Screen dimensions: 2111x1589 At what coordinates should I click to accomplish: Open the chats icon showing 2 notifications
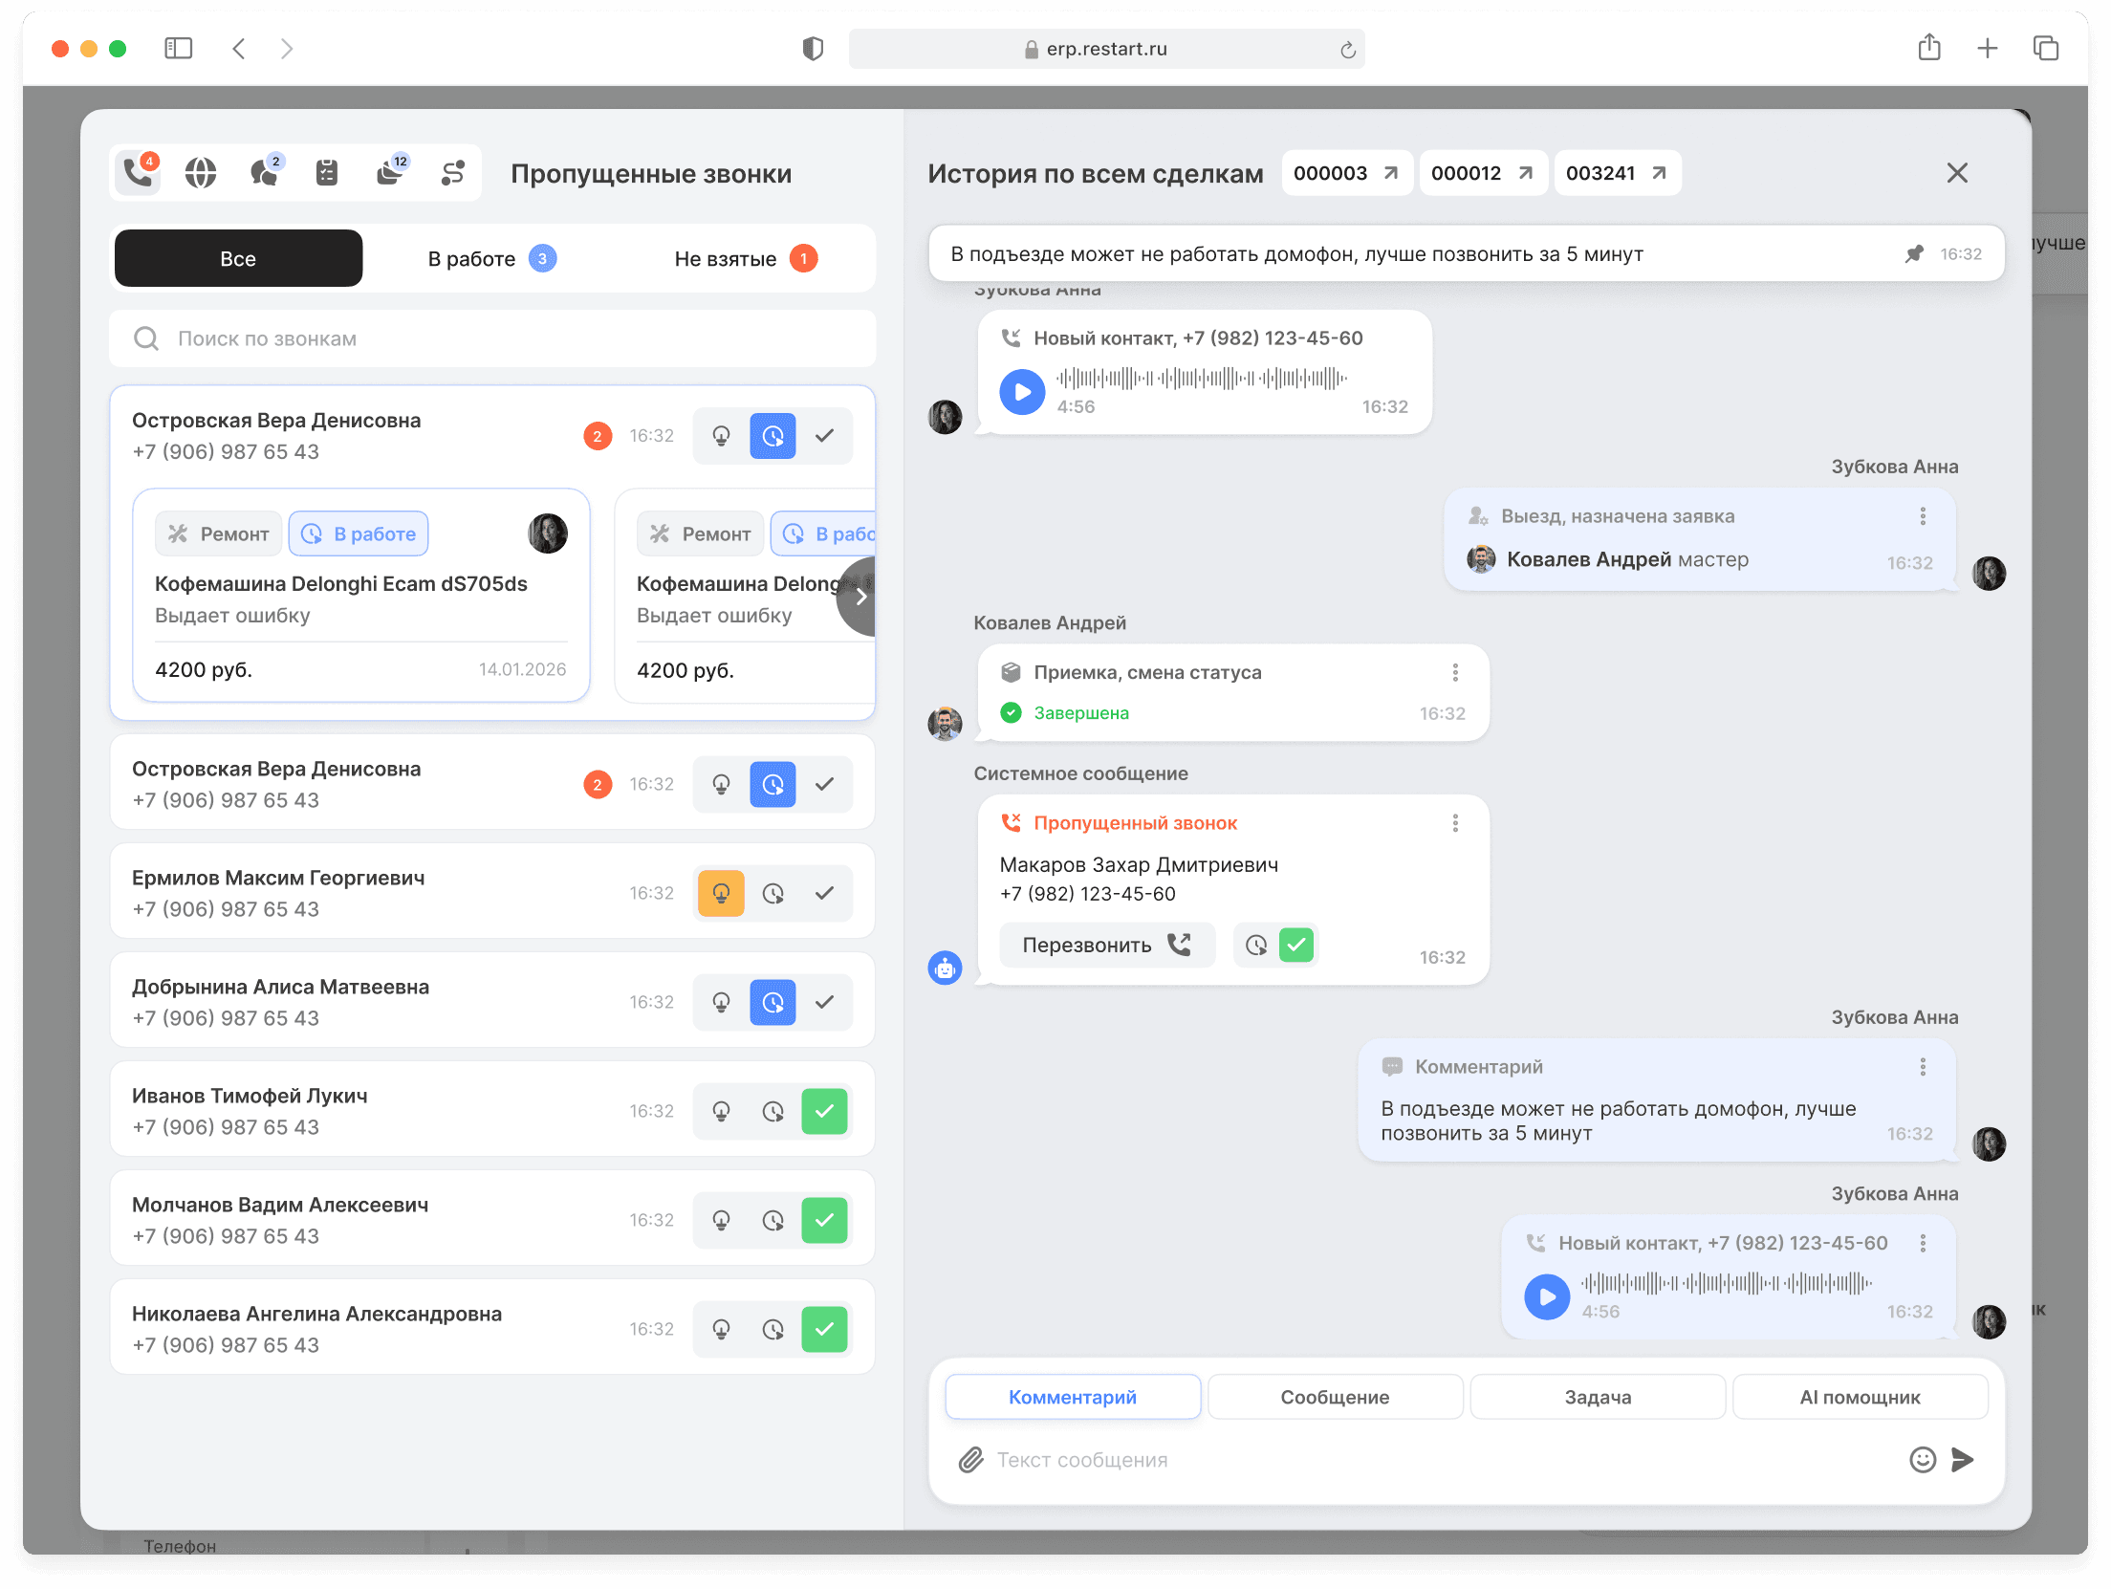264,173
